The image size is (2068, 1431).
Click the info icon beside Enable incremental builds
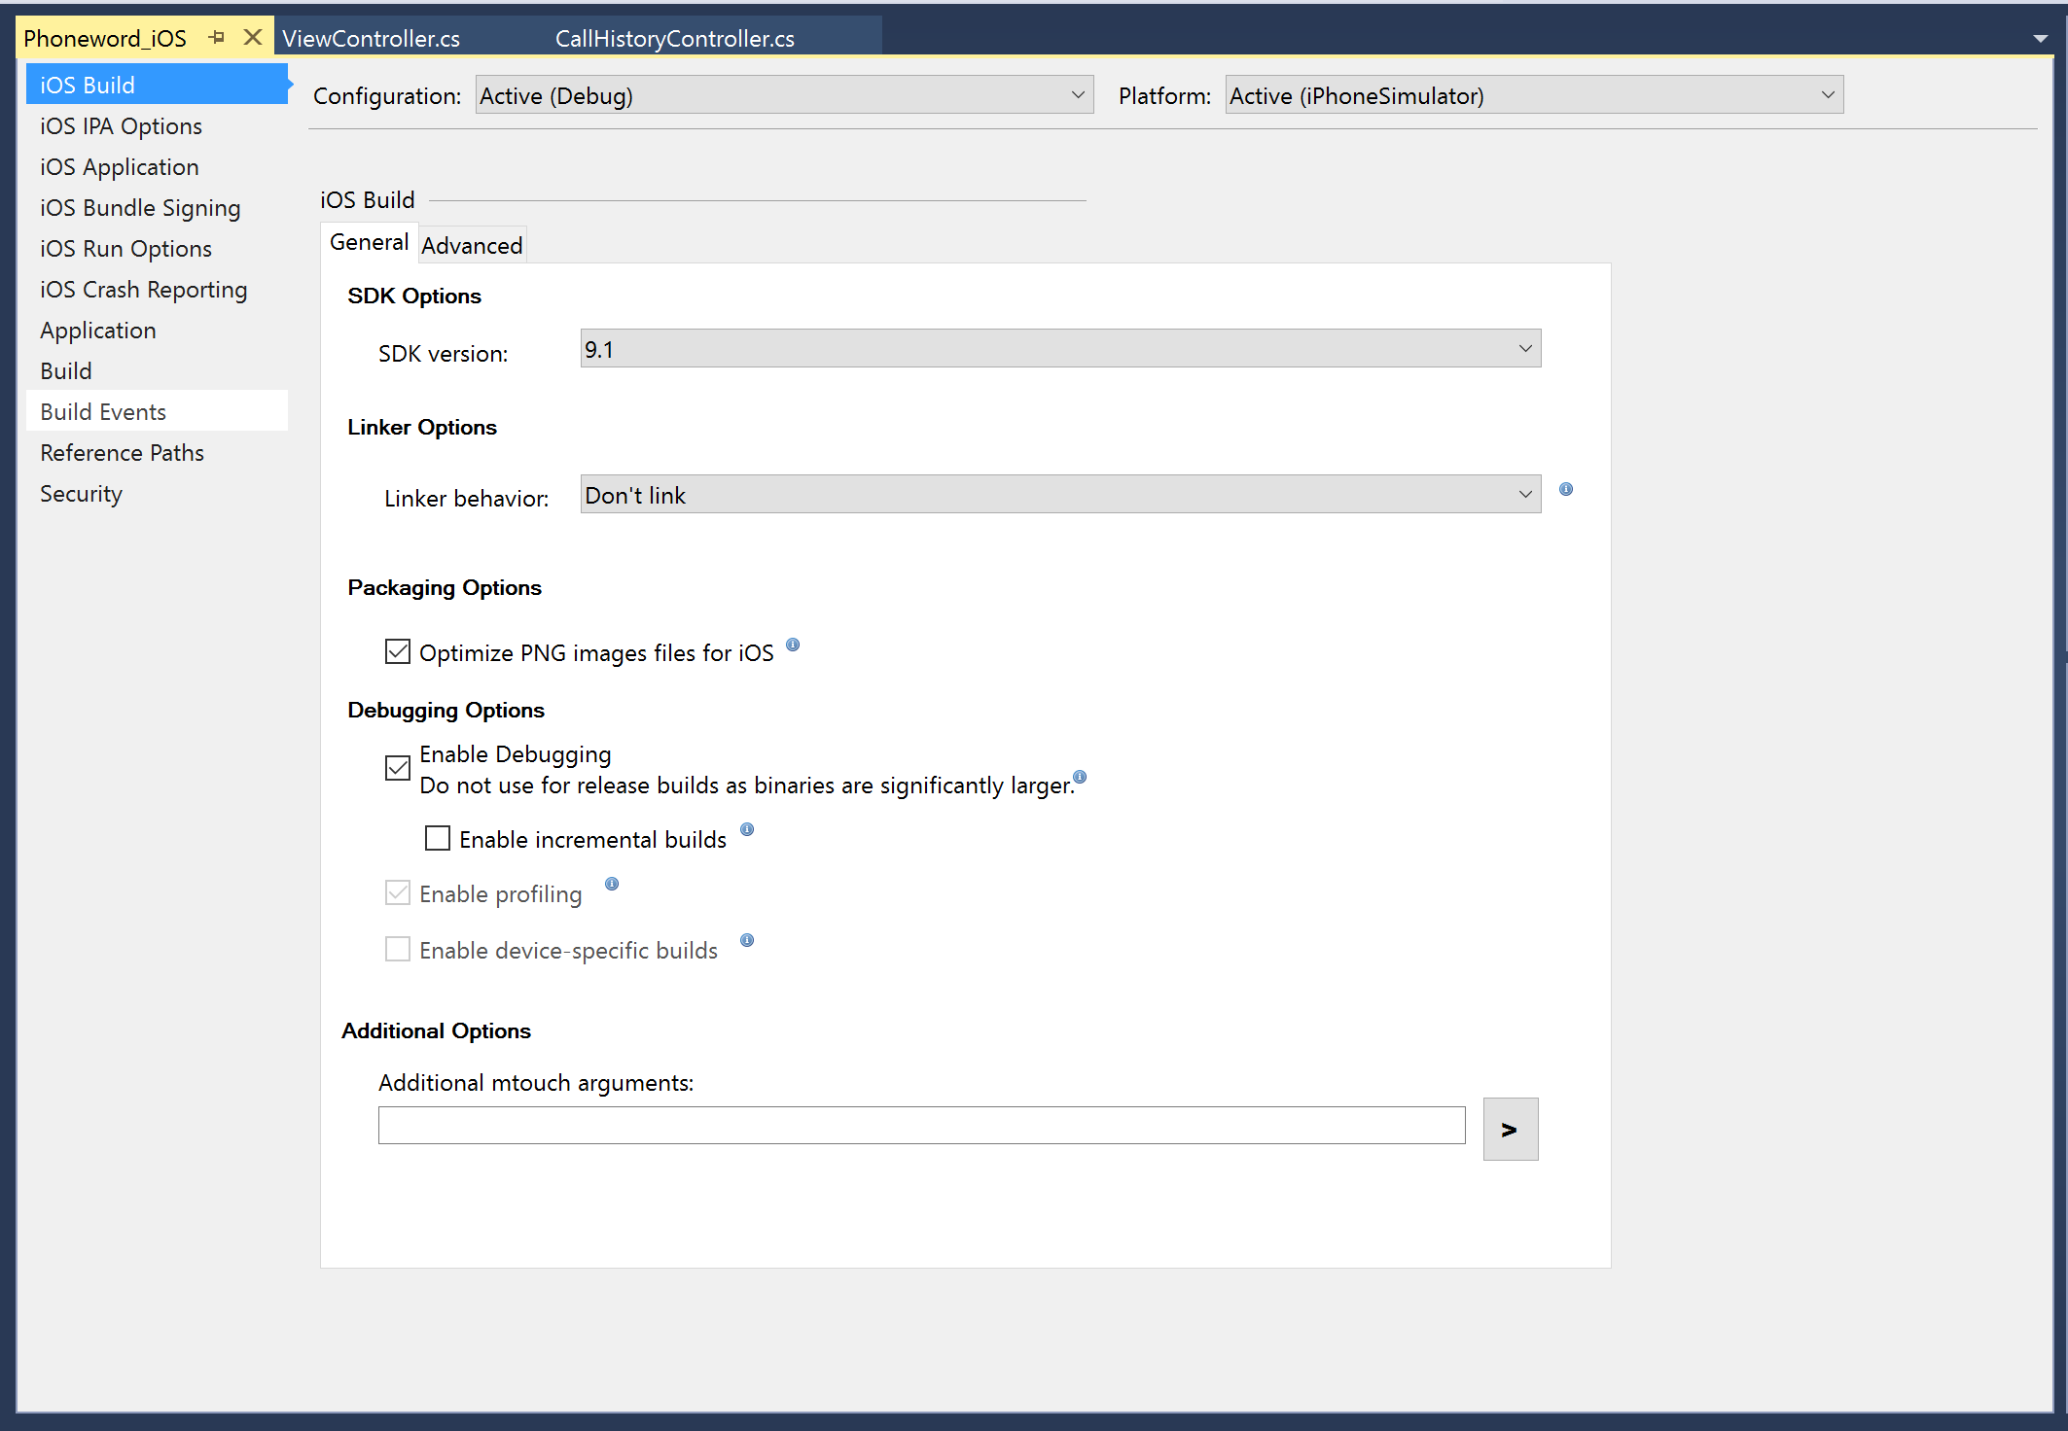747,829
